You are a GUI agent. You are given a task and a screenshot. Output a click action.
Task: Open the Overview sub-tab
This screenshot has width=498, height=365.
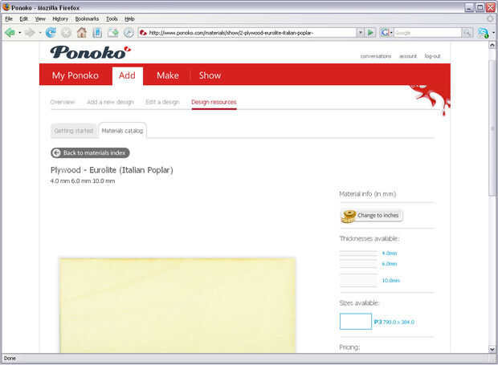pyautogui.click(x=63, y=102)
